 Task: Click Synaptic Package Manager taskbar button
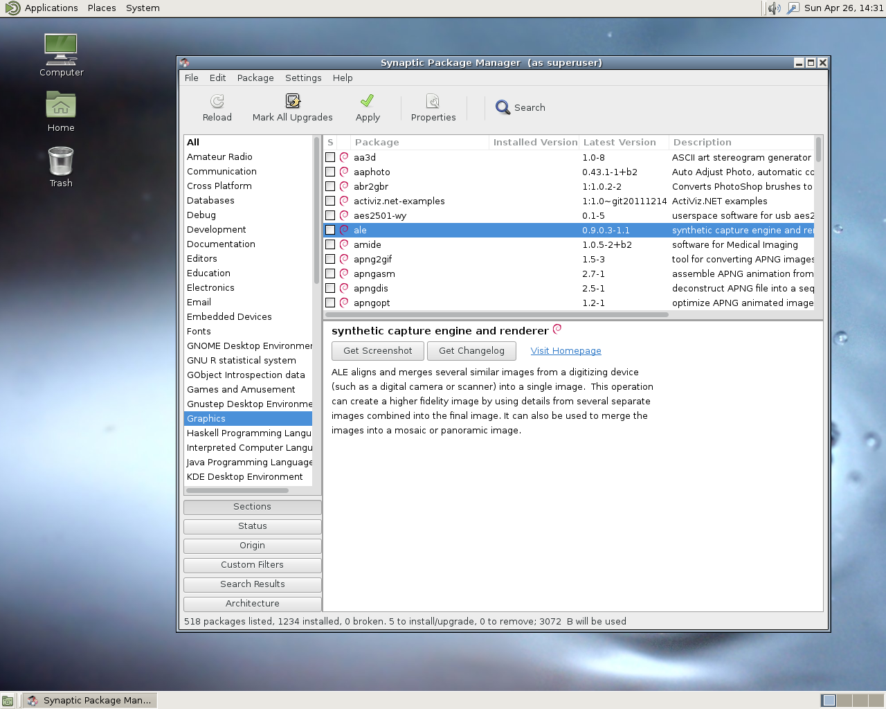90,701
